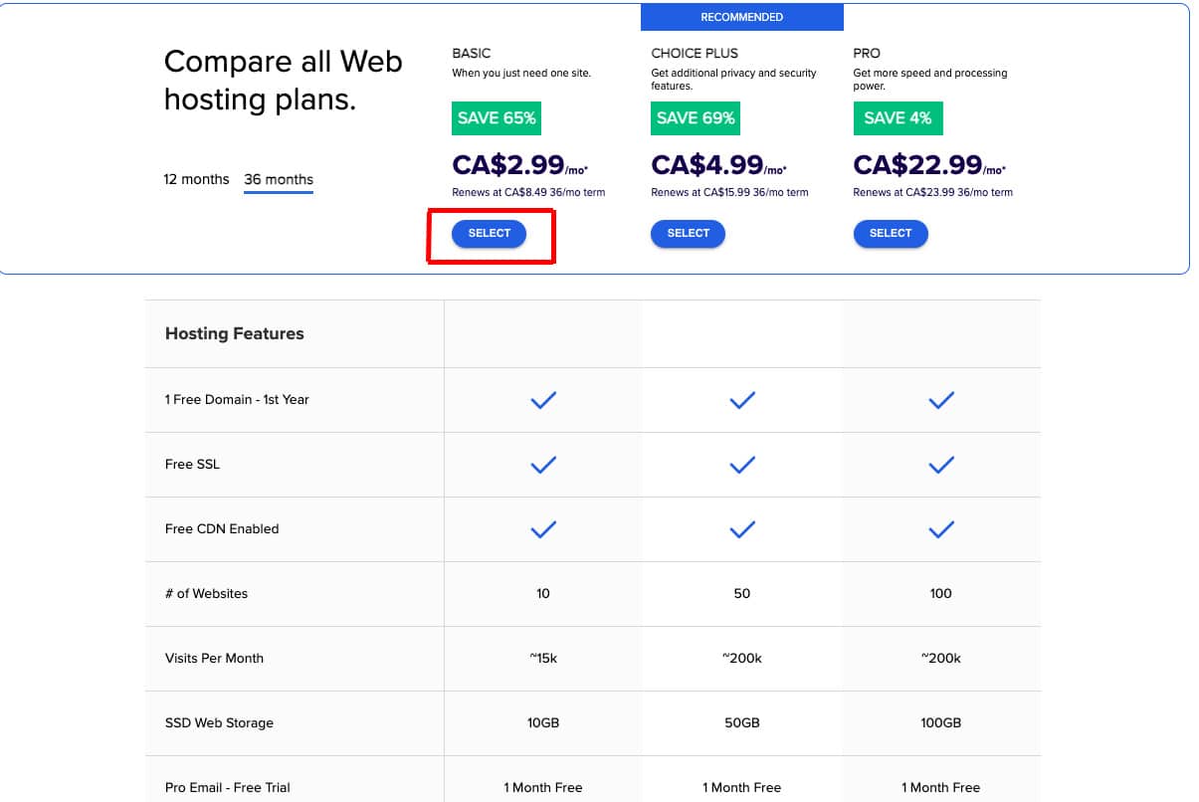Click the Pro plan Free CDN checkmark

[x=940, y=529]
